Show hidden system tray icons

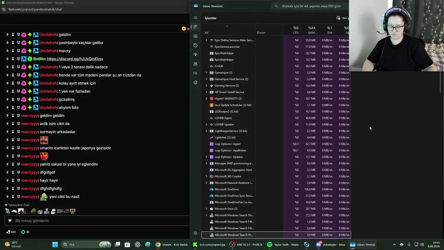coord(394,244)
